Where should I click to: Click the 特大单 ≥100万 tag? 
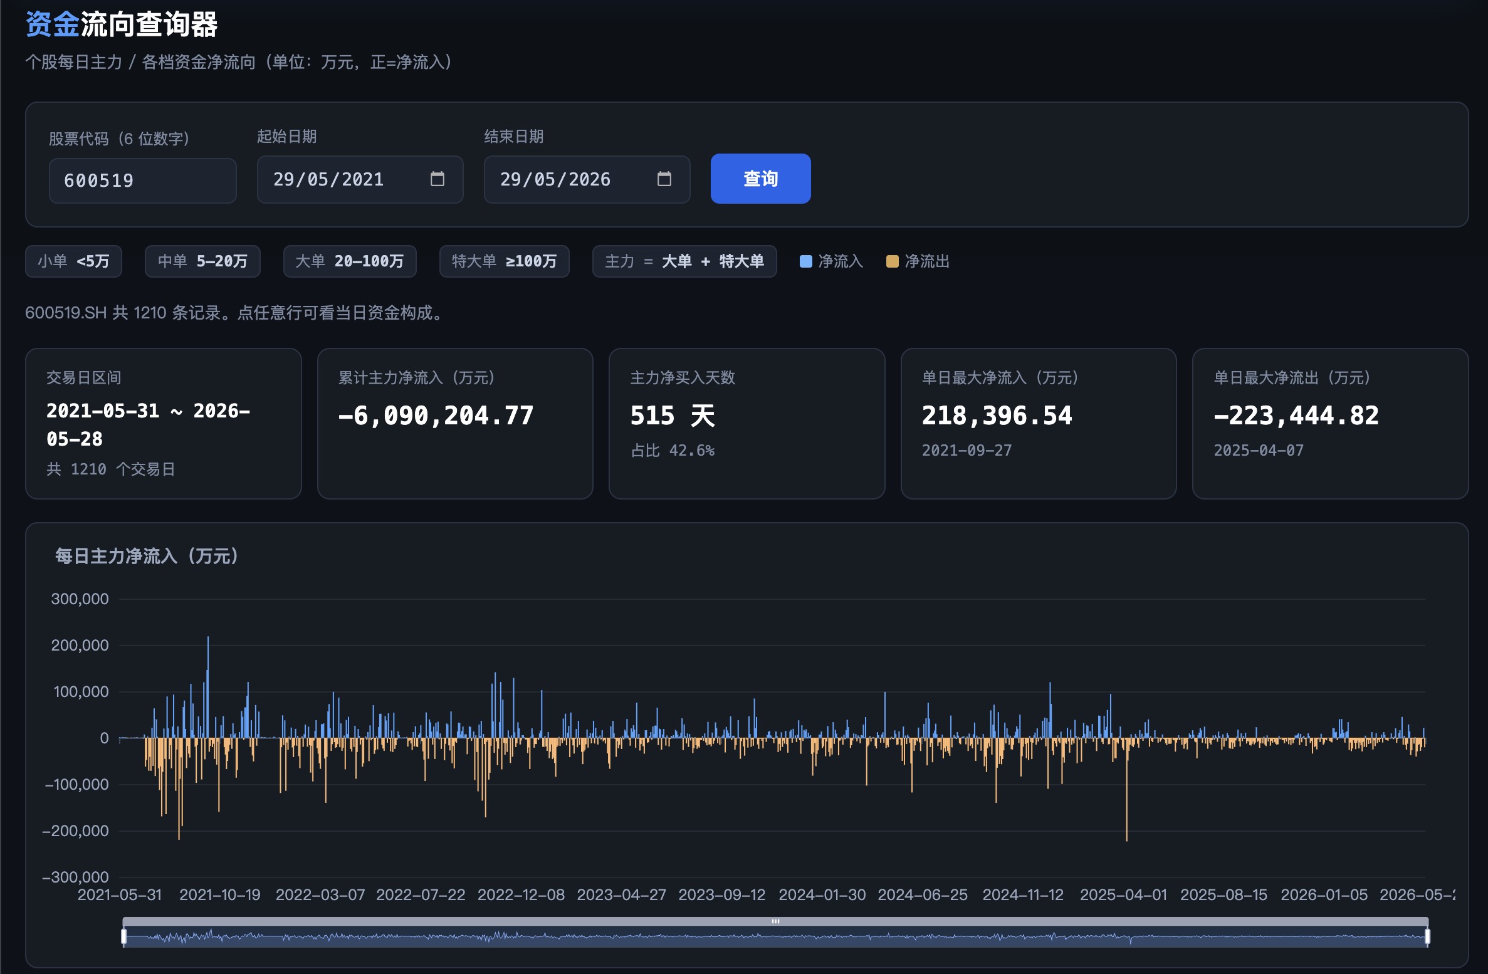coord(504,261)
